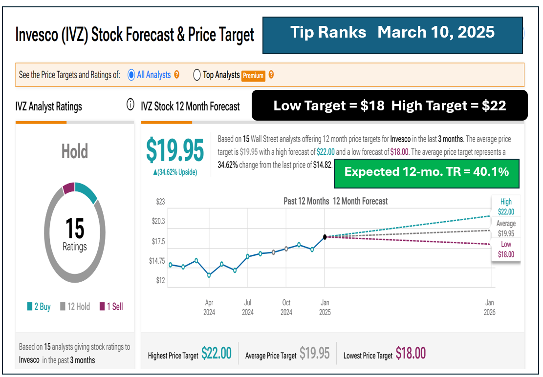
Task: Click the Highest Price Target $22.00 value
Action: (x=216, y=354)
